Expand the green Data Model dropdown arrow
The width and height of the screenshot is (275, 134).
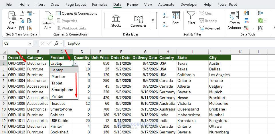pos(265,21)
